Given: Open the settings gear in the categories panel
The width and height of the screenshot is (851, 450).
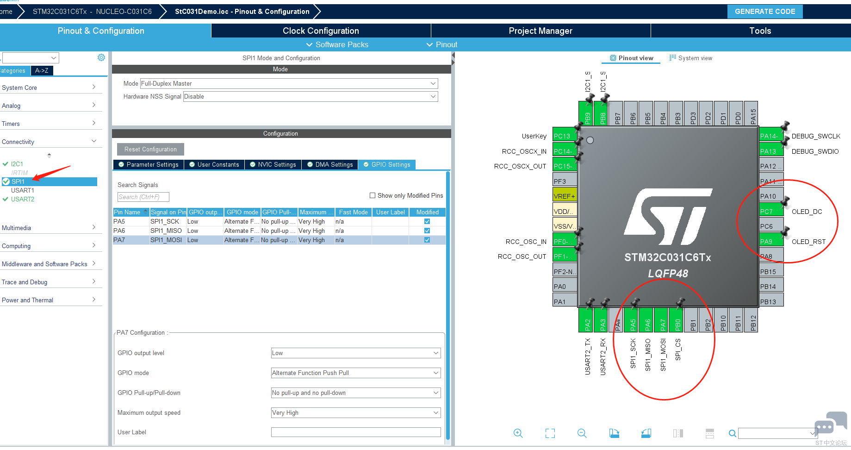Looking at the screenshot, I should 101,57.
